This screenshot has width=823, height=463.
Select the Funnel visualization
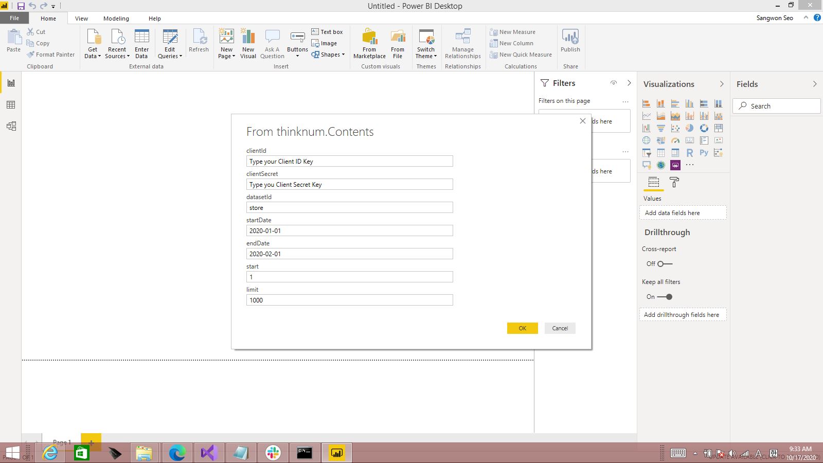pyautogui.click(x=661, y=128)
